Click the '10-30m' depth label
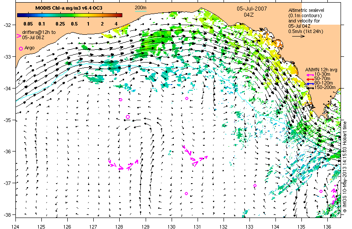 (x=323, y=74)
